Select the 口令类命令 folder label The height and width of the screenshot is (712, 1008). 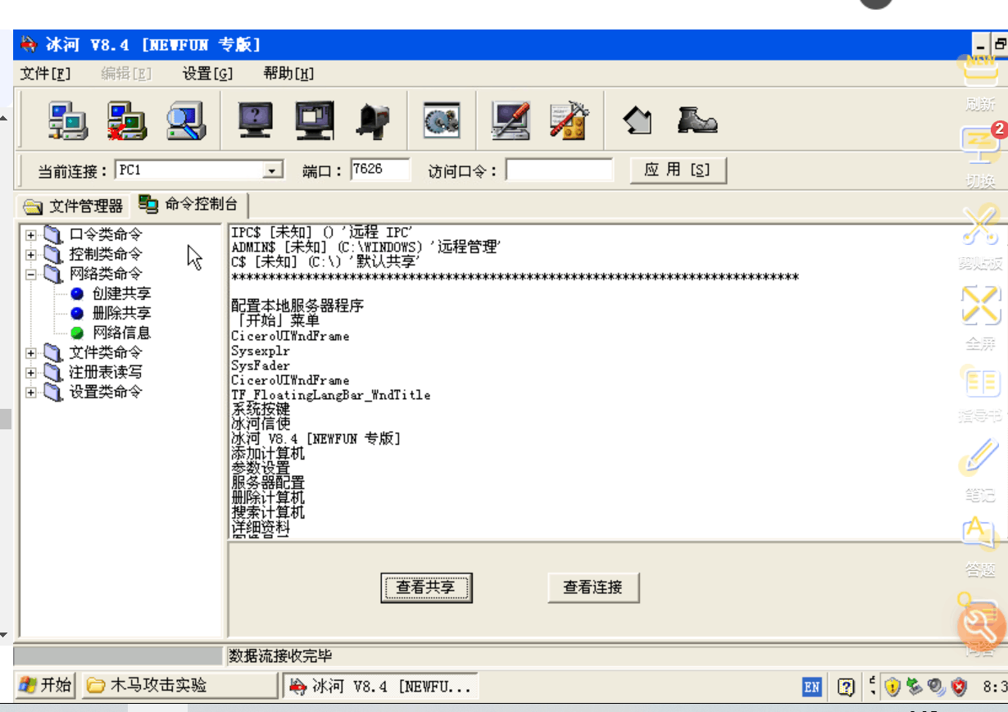(x=106, y=234)
